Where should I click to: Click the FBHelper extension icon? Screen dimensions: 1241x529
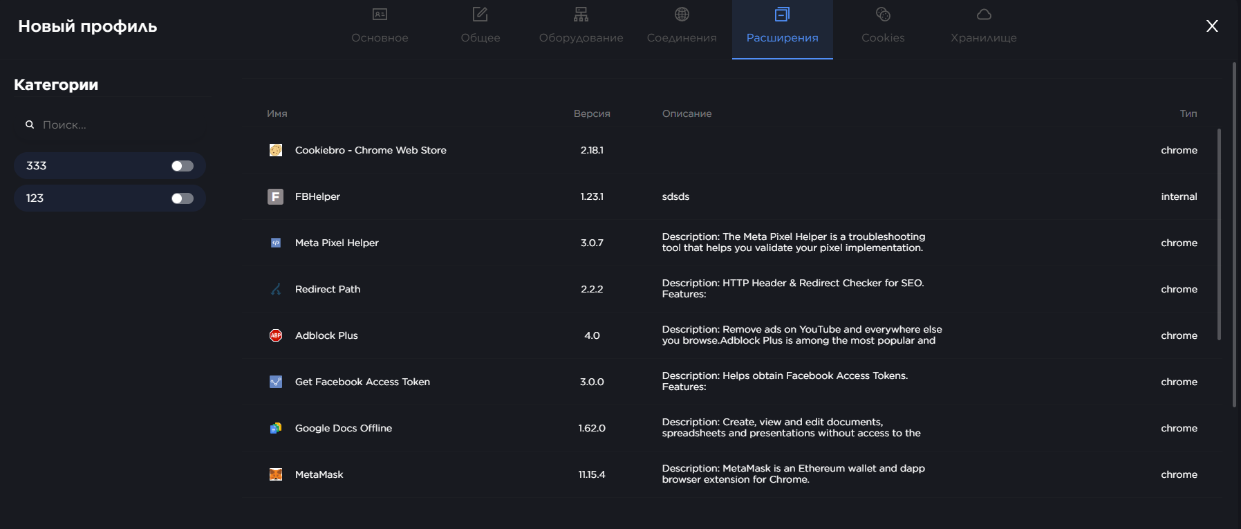(x=276, y=196)
